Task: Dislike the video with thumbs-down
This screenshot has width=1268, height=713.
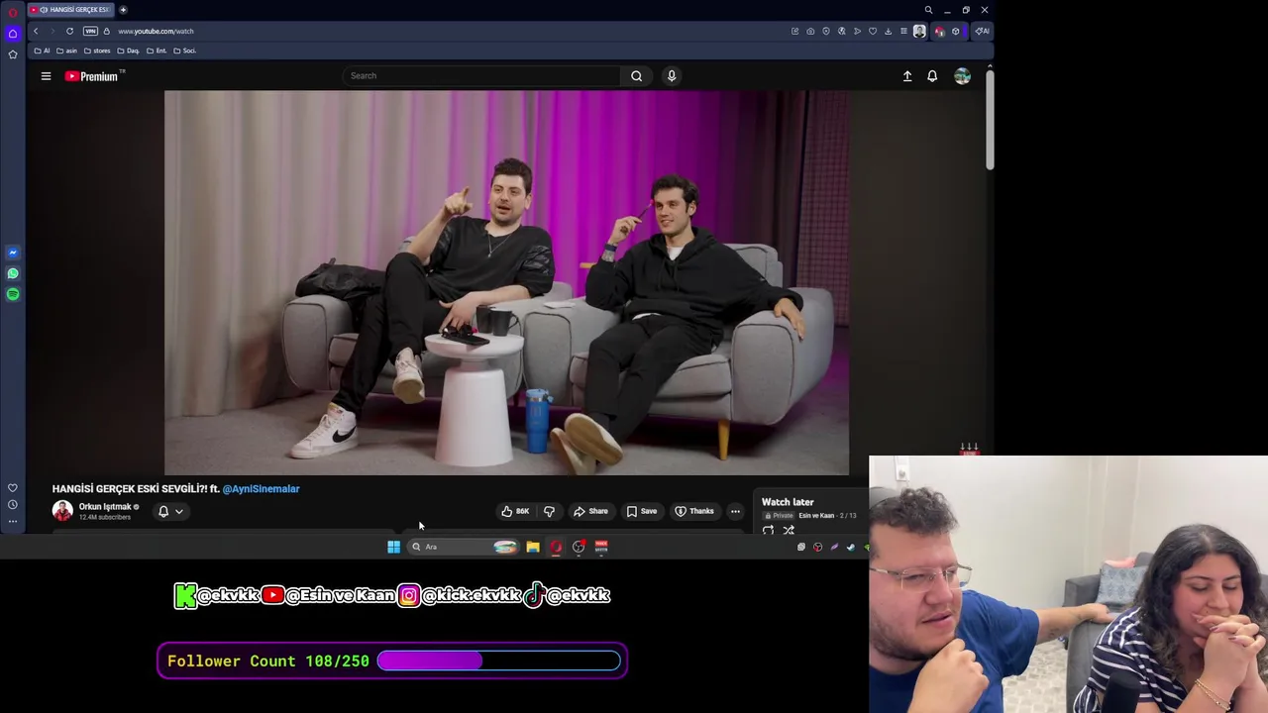Action: point(549,511)
